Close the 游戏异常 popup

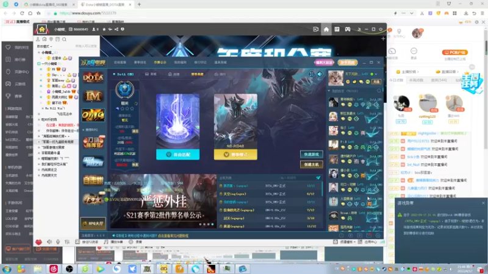(x=483, y=203)
